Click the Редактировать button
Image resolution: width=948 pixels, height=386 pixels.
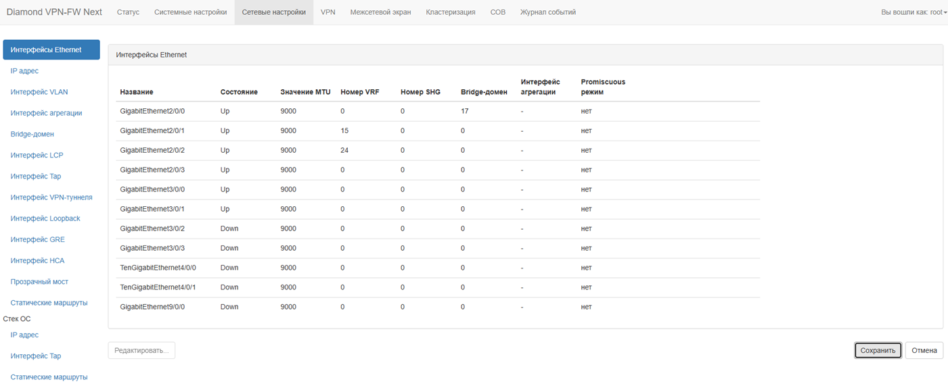[x=141, y=350]
